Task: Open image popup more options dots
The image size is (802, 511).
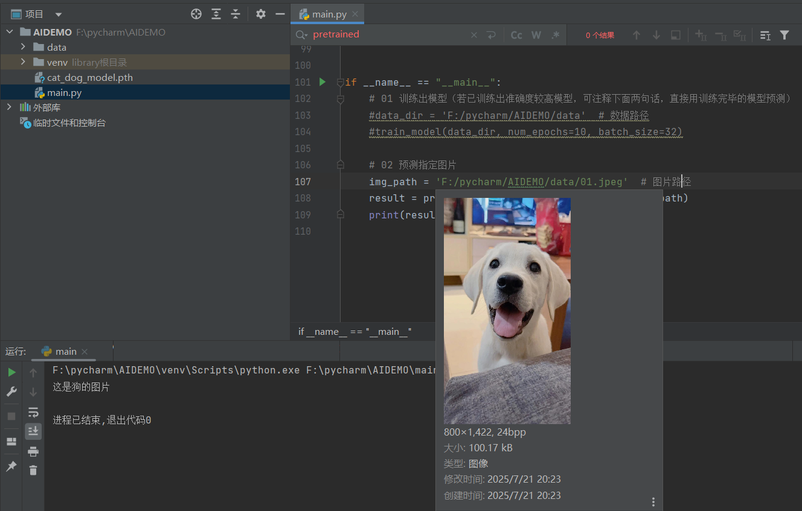Action: click(653, 502)
